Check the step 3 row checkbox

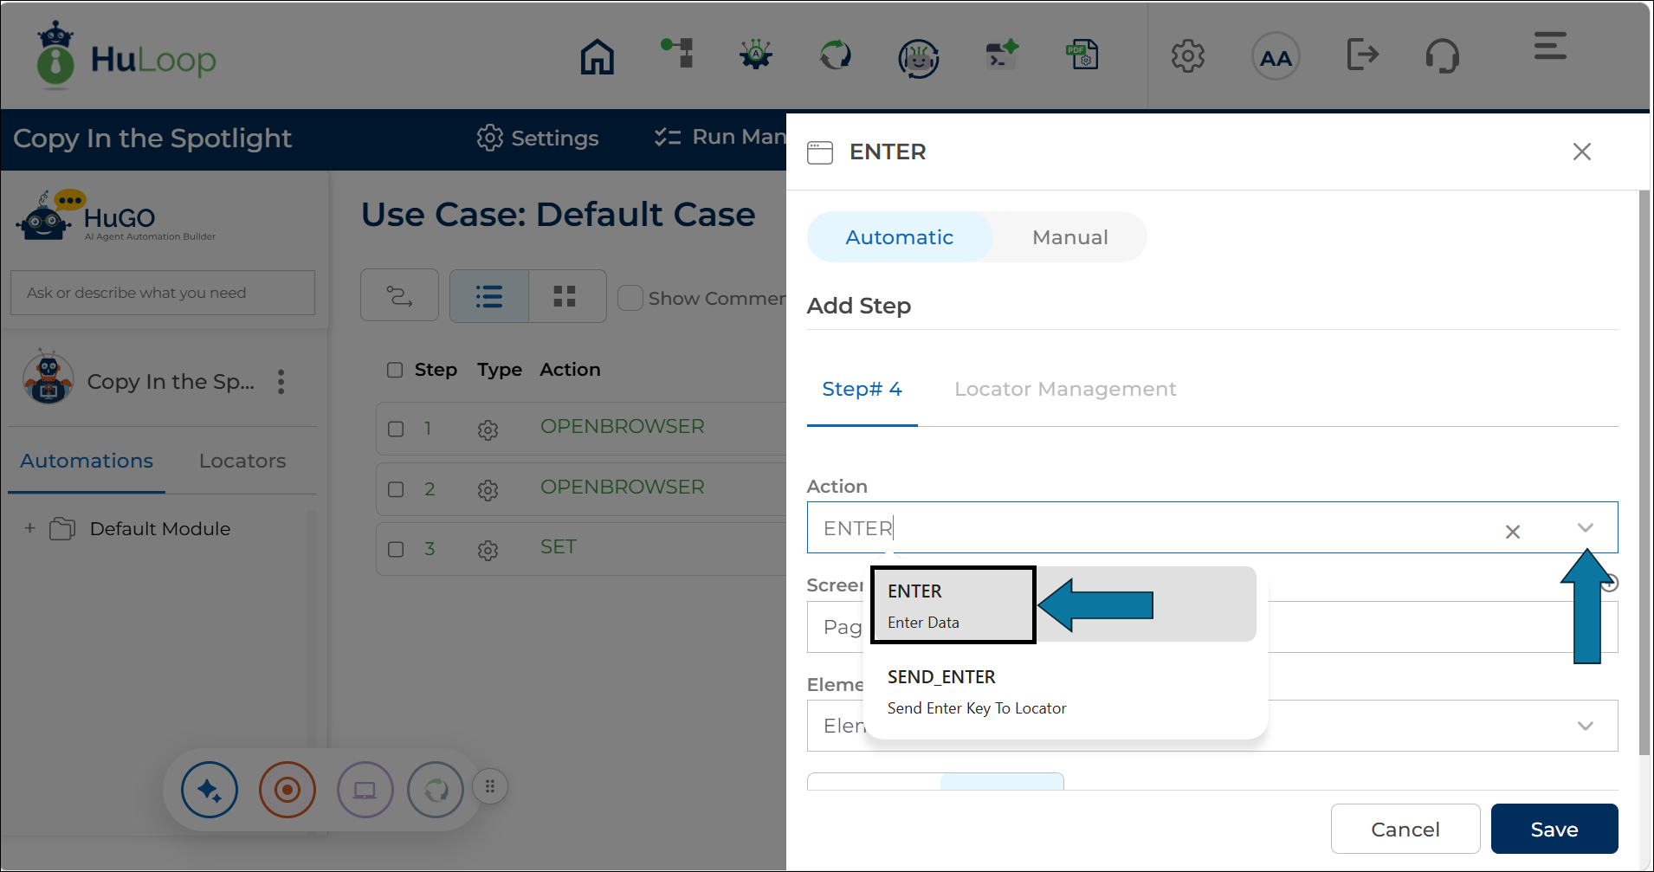tap(396, 549)
